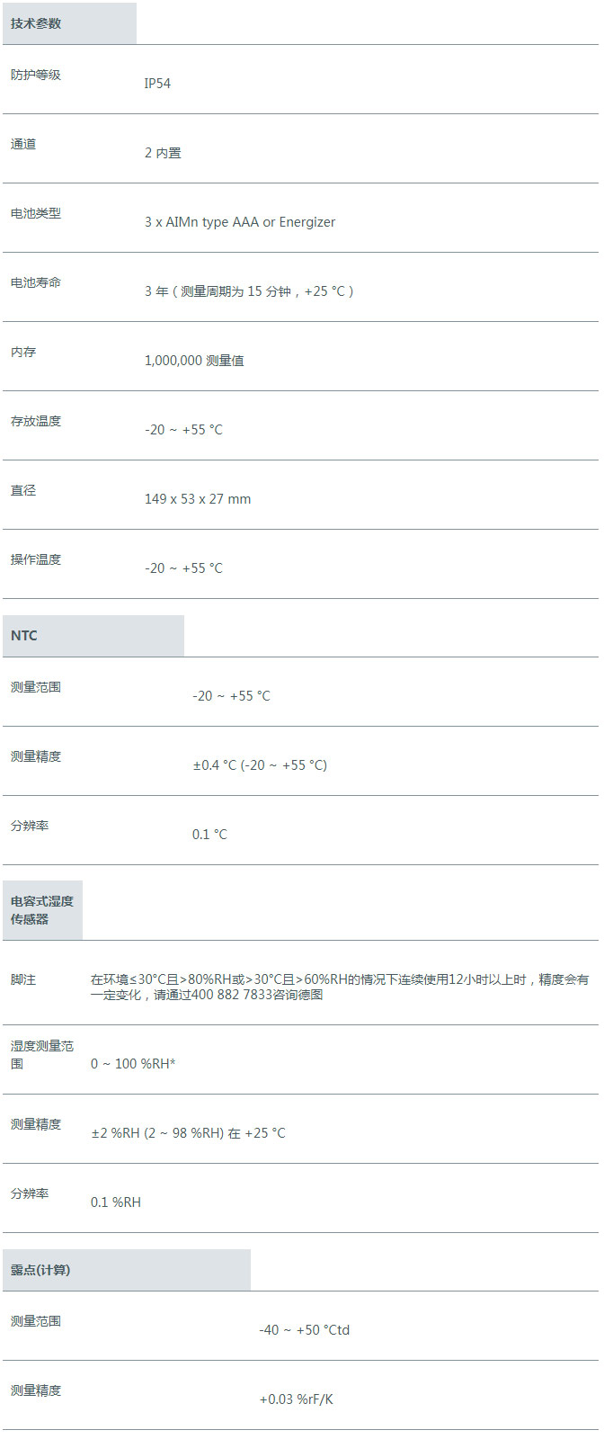Click the 电池寿命 row label
This screenshot has height=1439, width=613.
36,282
